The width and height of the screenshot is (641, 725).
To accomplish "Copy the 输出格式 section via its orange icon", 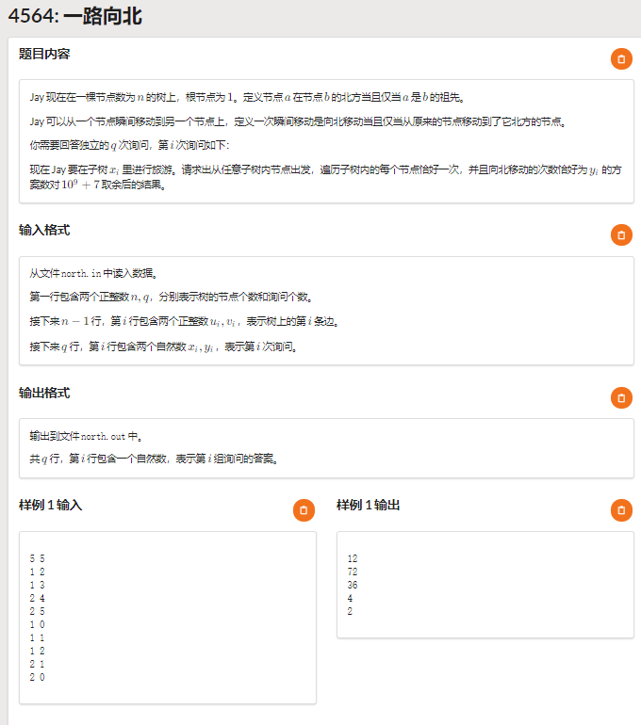I will pos(621,398).
